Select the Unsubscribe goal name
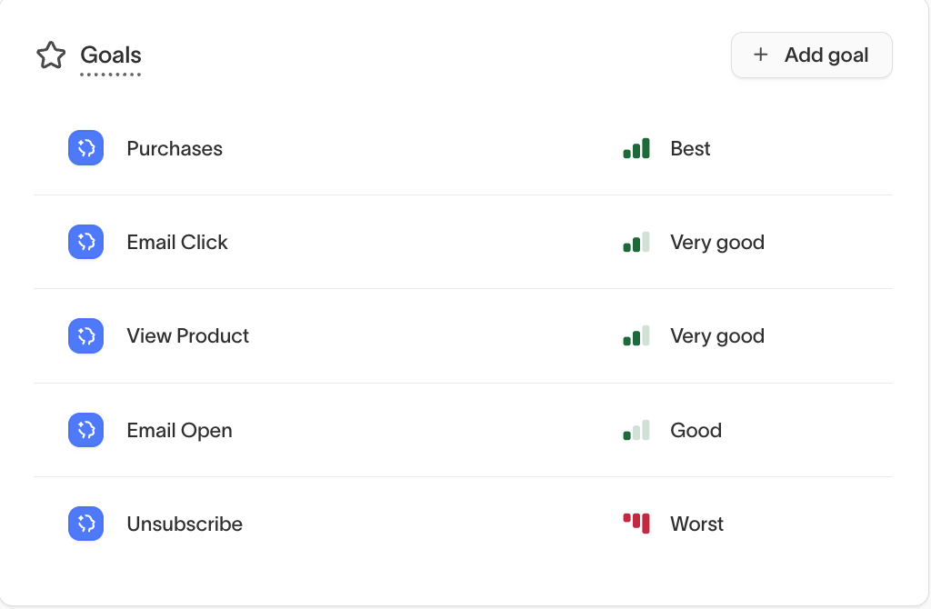931x609 pixels. (x=185, y=524)
